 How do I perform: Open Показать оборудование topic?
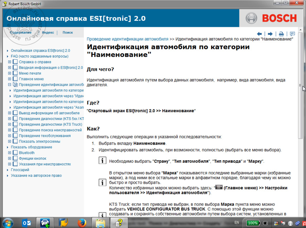coord(31,147)
